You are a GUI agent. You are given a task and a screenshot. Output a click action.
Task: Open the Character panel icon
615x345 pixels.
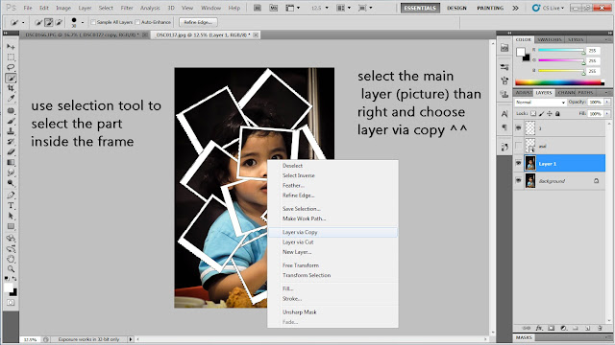[x=504, y=114]
